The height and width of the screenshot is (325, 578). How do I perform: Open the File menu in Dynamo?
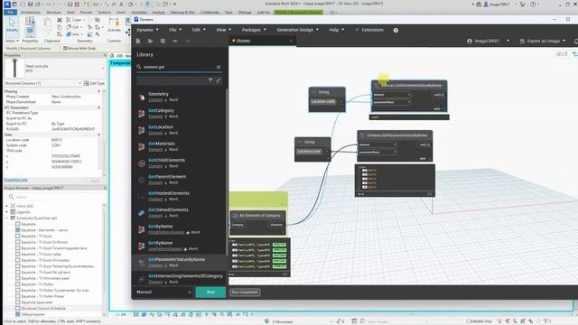(x=175, y=30)
